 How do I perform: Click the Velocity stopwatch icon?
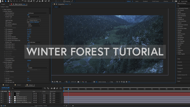click(6, 35)
